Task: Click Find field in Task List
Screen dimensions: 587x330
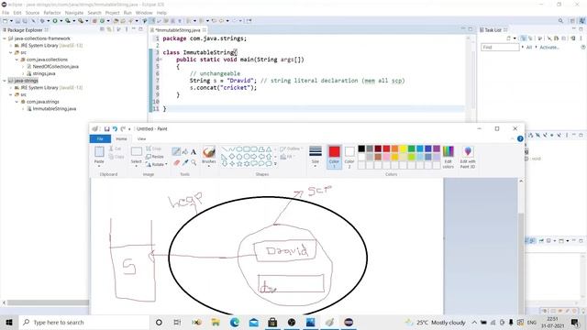Action: (500, 47)
